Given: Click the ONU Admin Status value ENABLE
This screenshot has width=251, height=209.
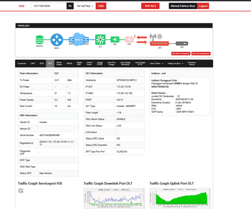Looking at the screenshot, I should [x=121, y=119].
